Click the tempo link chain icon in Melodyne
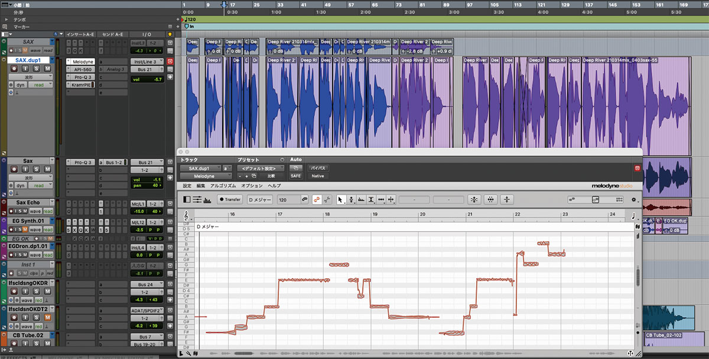Screen dimensions: 709x359 click(x=305, y=200)
